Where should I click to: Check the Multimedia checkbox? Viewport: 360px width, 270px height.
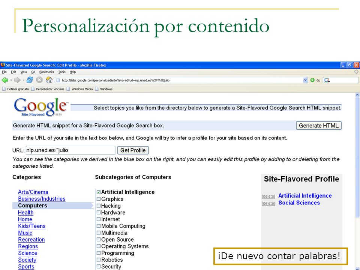coord(99,232)
